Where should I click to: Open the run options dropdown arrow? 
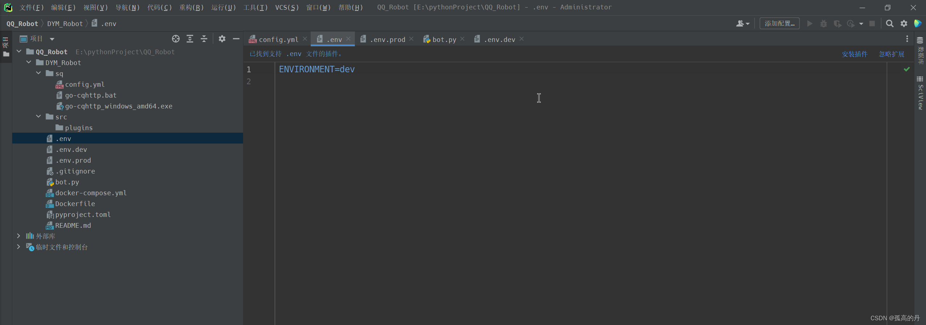point(861,24)
